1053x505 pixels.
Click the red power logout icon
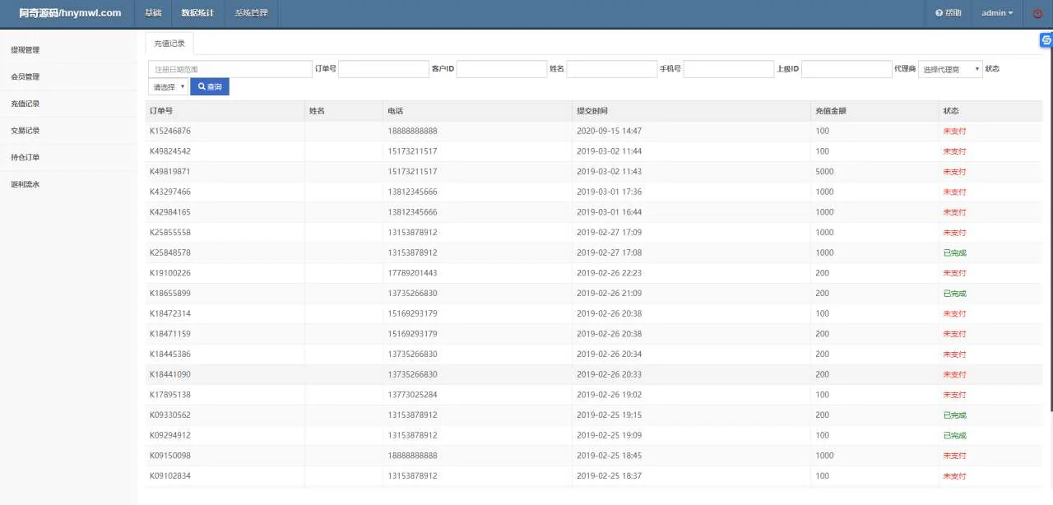pos(1037,13)
